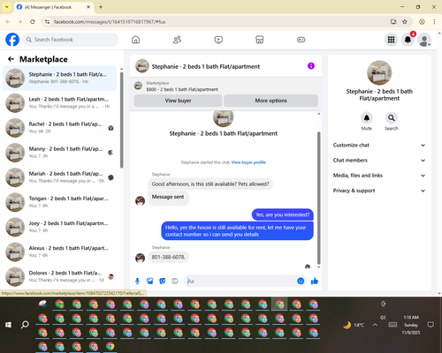This screenshot has width=442, height=353.
Task: Open the Windows Start button
Action: [x=8, y=325]
